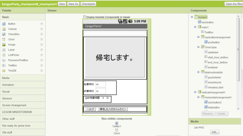The image size is (243, 136).
Task: Click the 終業時刻 text box showing 19
Action: click(101, 91)
